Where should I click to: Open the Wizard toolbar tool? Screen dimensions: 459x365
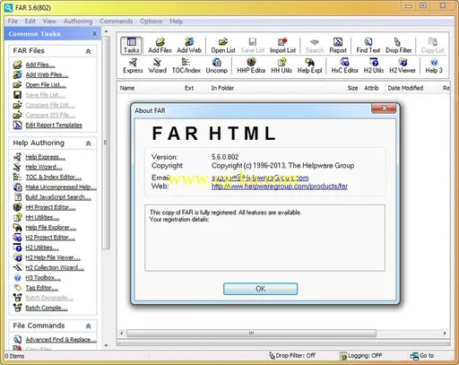coord(157,65)
